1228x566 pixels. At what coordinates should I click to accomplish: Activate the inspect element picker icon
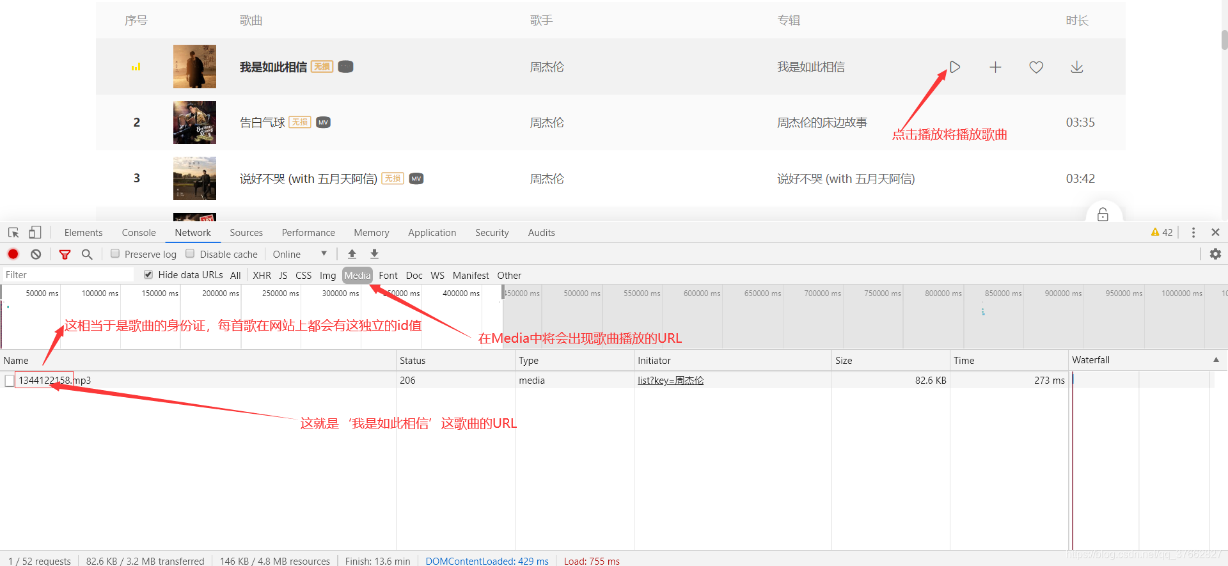pos(13,233)
